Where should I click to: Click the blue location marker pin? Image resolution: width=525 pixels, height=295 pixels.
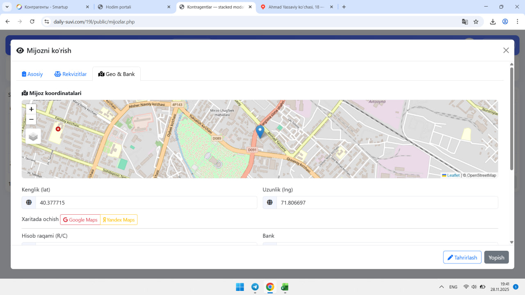coord(260,132)
